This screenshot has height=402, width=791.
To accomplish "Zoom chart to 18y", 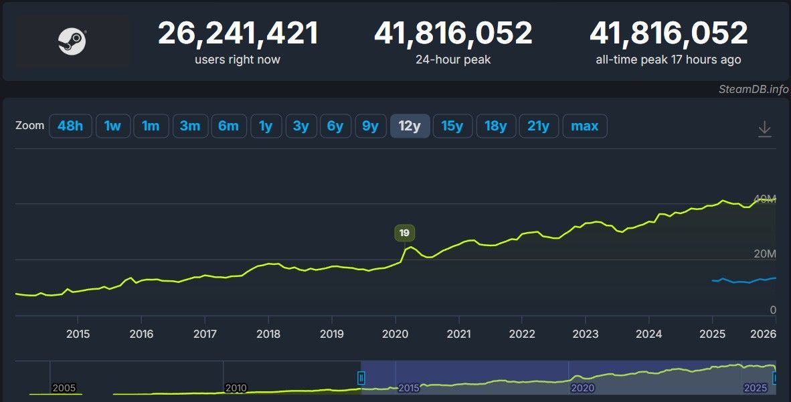I will point(496,126).
